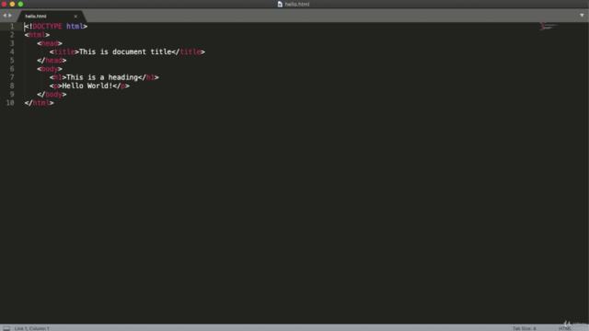Viewport: 589px width, 331px height.
Task: Go to previous tab with left arrow
Action: coord(5,16)
